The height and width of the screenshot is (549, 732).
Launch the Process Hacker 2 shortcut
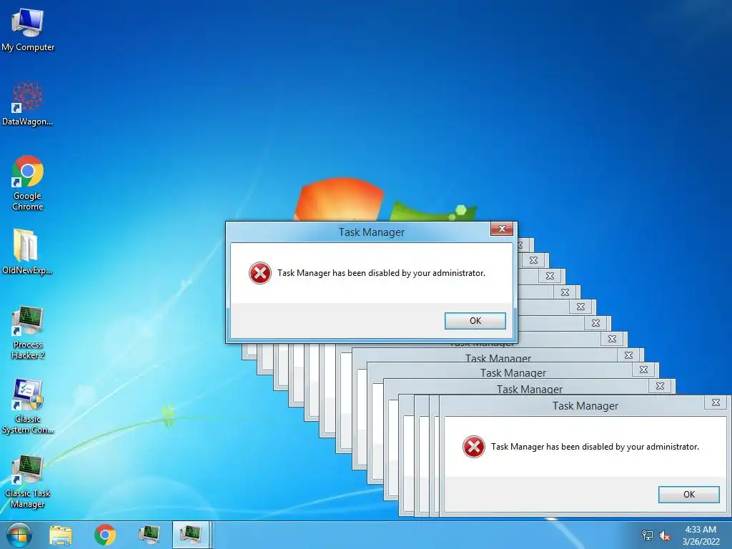28,333
